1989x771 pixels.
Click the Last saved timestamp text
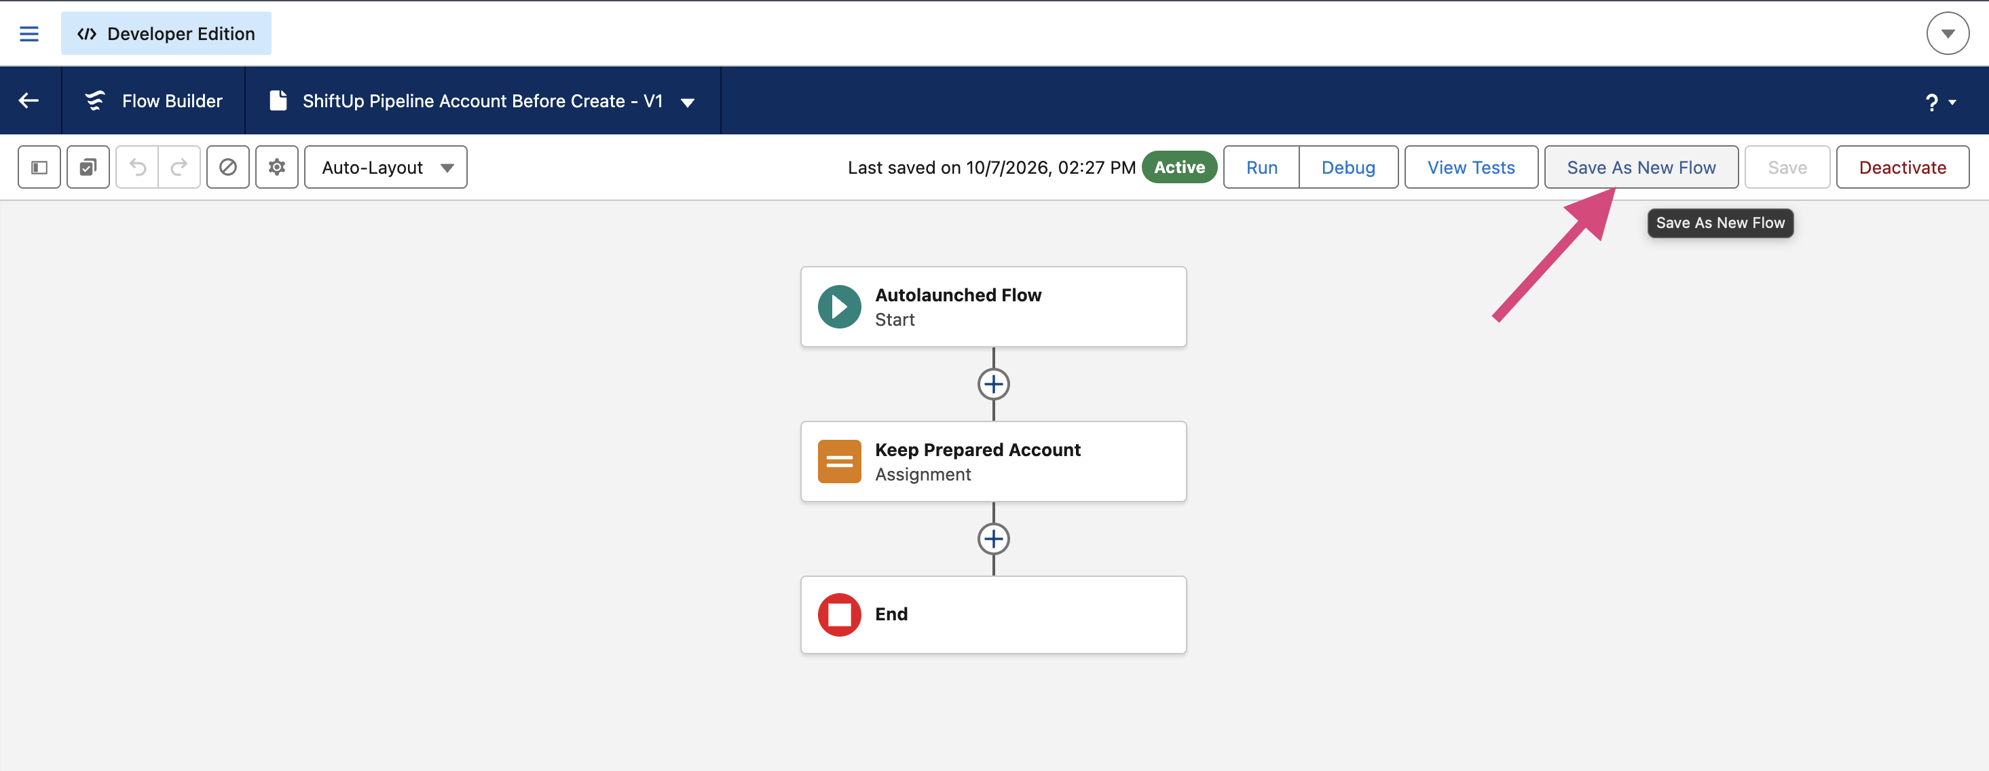tap(991, 168)
